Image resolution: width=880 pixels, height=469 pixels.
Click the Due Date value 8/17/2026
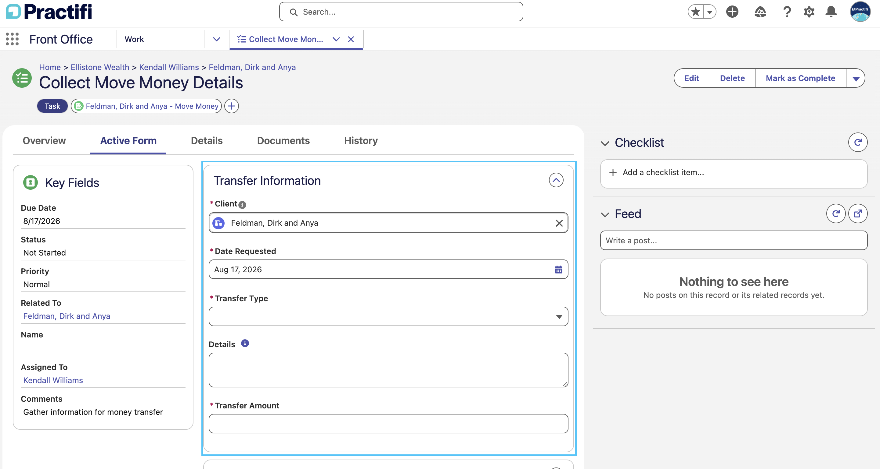[x=42, y=221]
